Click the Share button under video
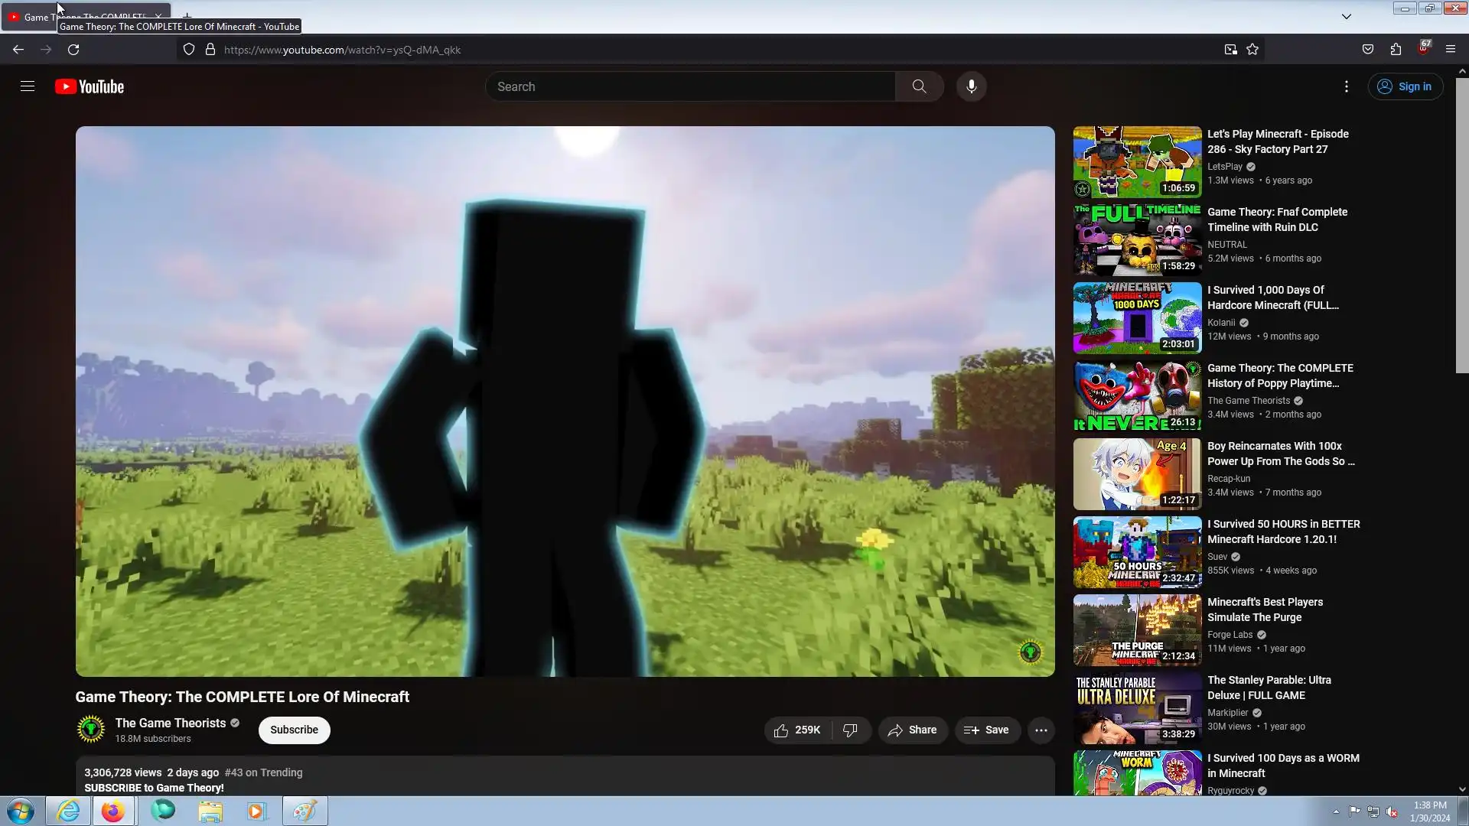Screen dimensions: 1469x826 click(912, 730)
